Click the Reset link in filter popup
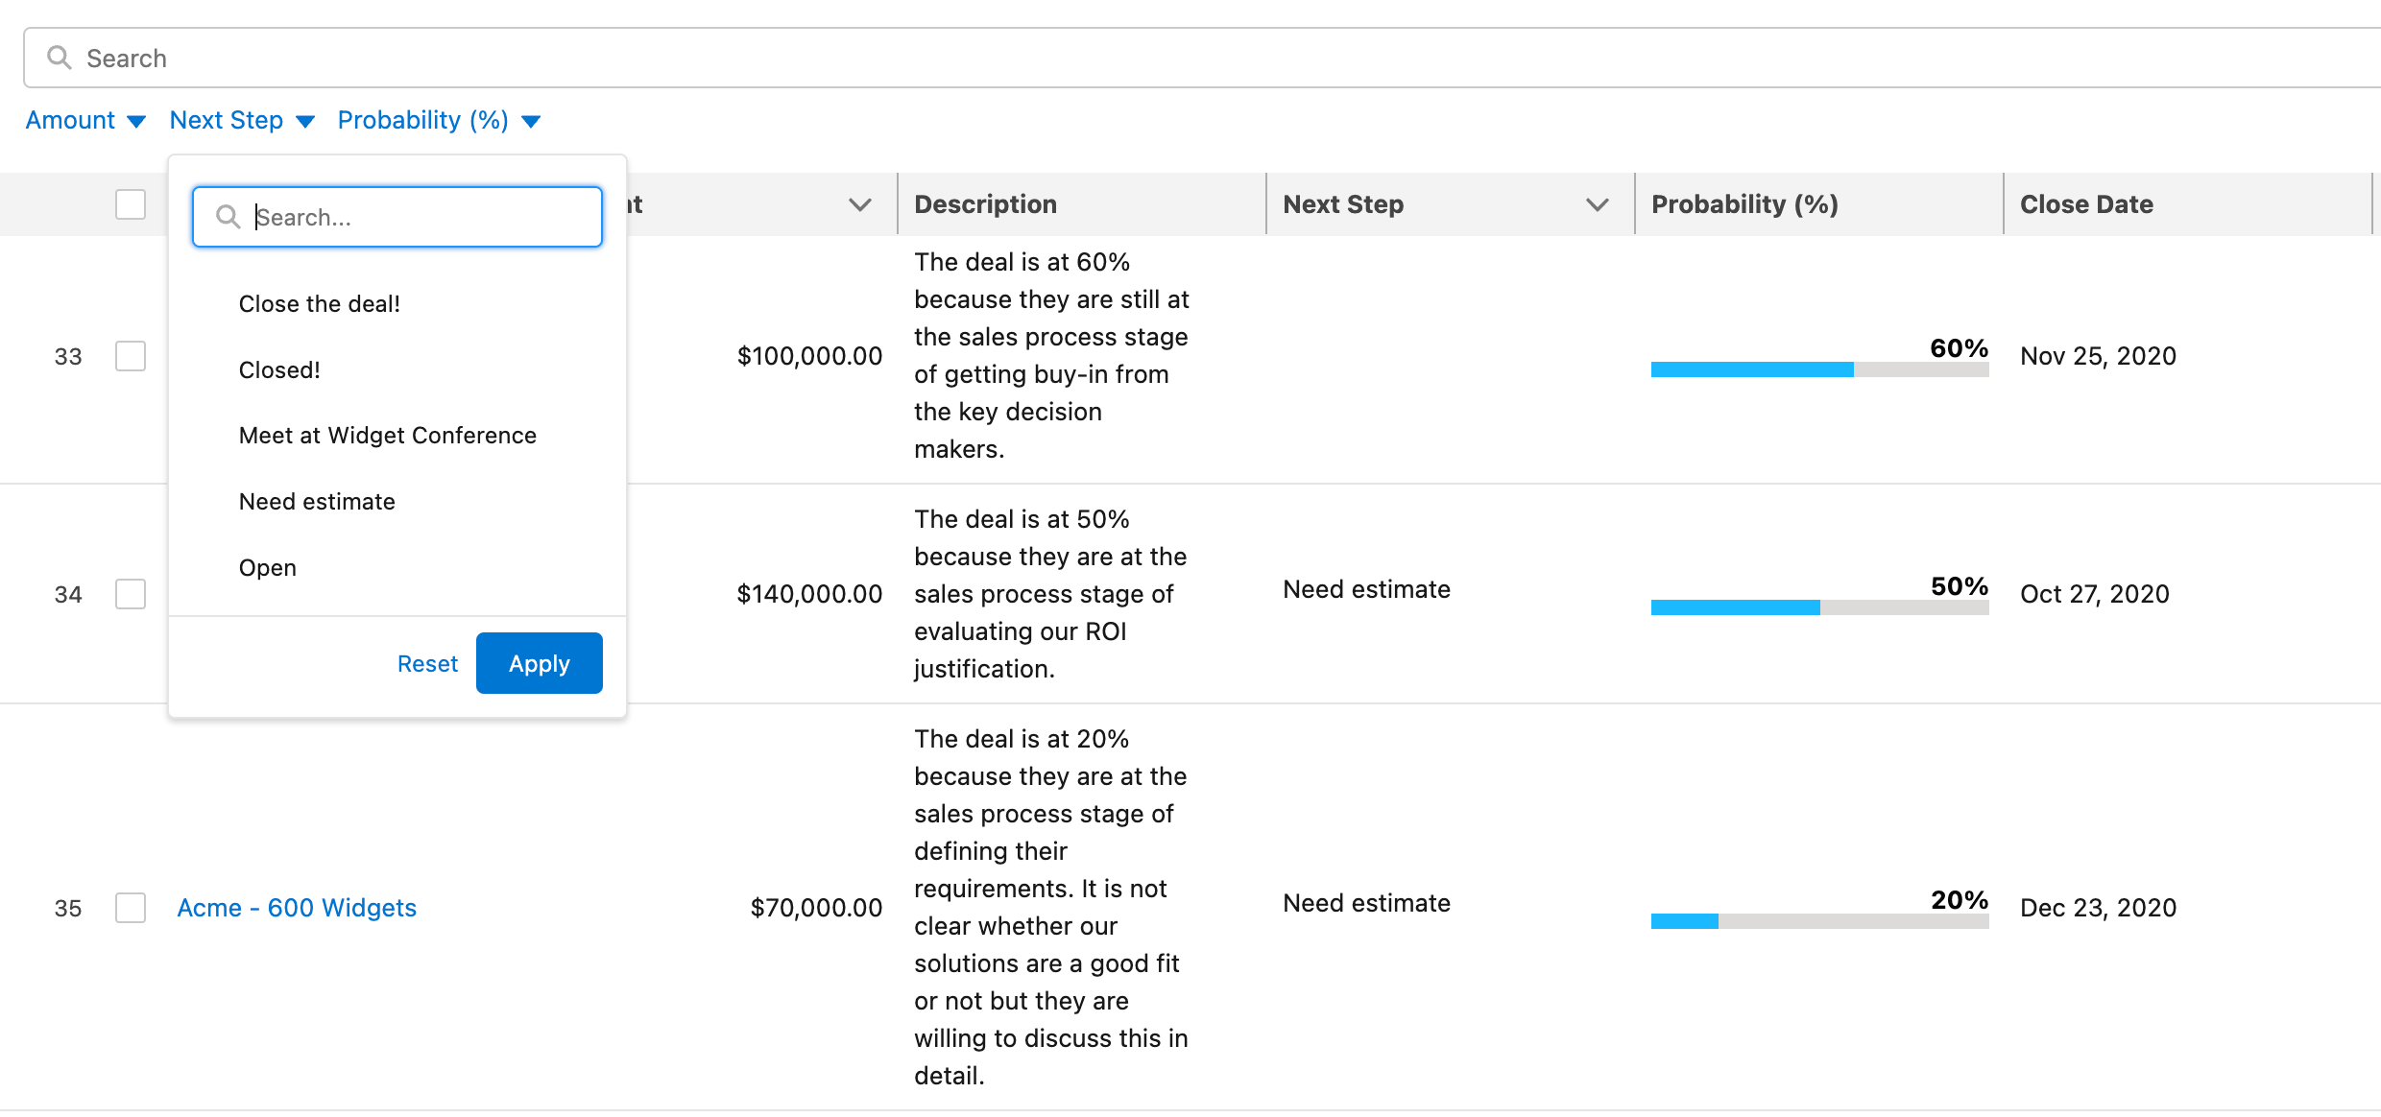 (427, 664)
